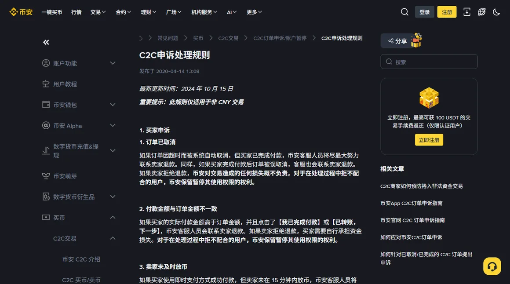Open the search magnifier icon in header
This screenshot has width=510, height=284.
click(404, 12)
